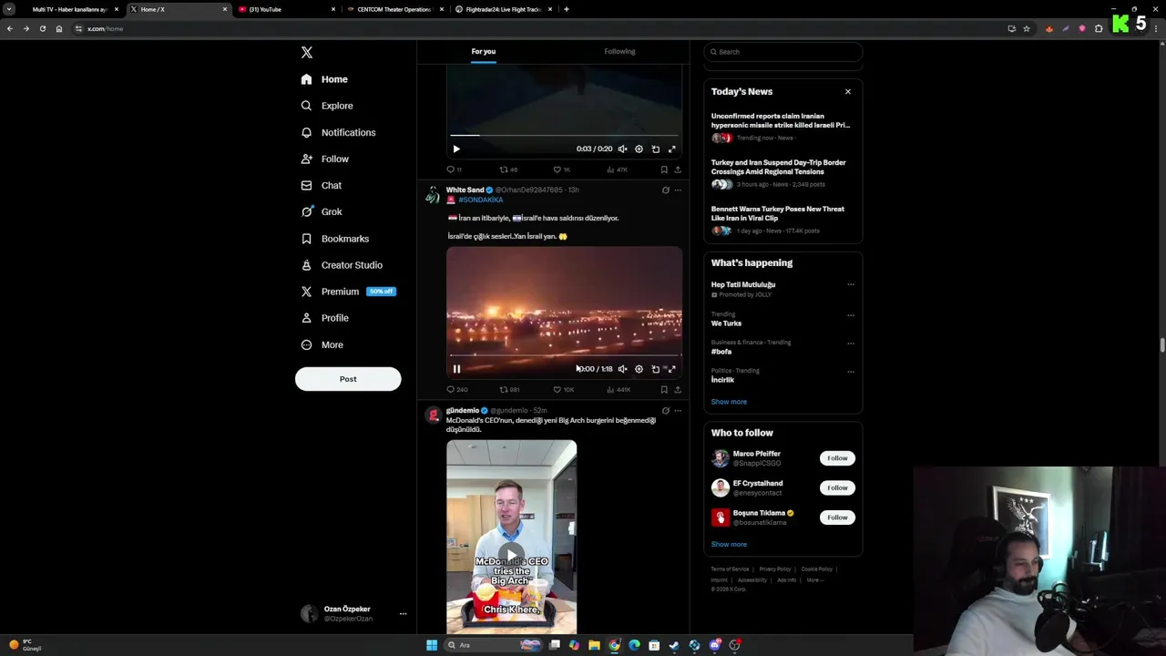The width and height of the screenshot is (1166, 656).
Task: Enter fullscreen on White Sand video
Action: (x=672, y=369)
